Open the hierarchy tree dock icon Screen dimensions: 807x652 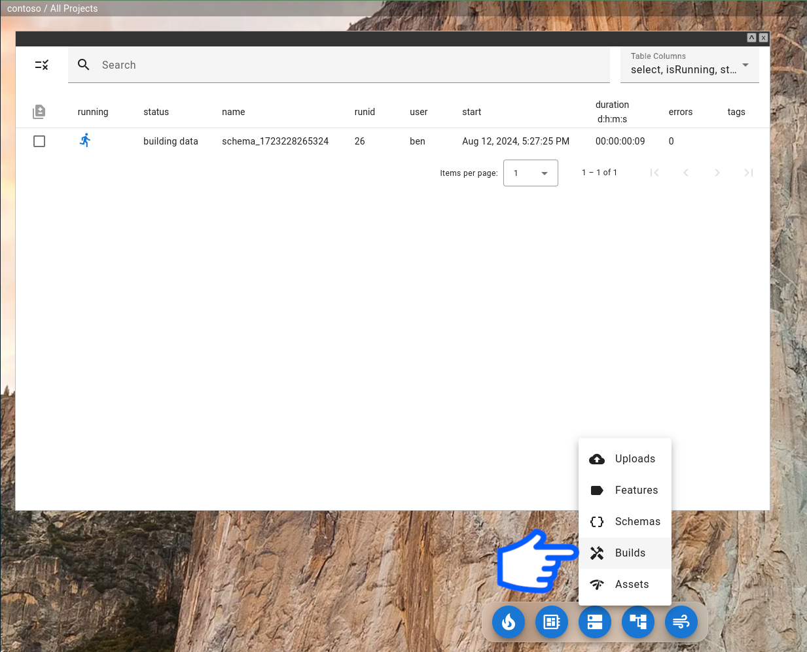[x=638, y=621]
